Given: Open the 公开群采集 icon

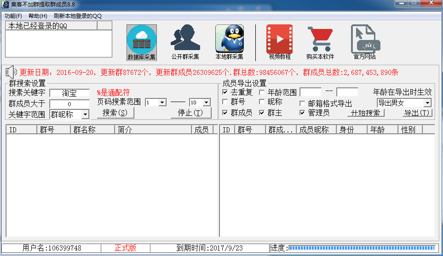Looking at the screenshot, I should click(185, 39).
